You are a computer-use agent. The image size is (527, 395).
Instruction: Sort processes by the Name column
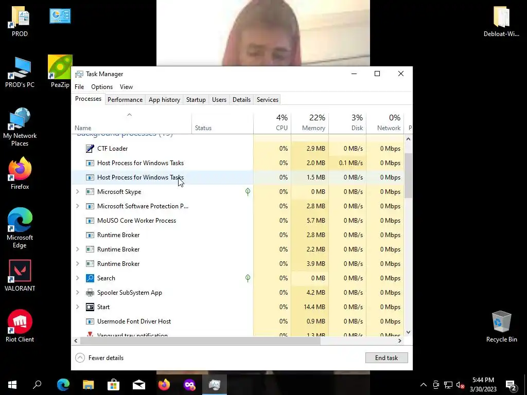131,123
